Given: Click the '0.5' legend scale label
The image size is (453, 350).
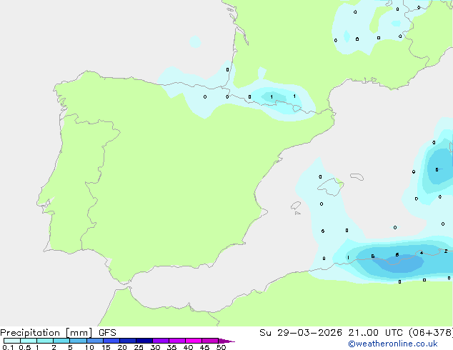Looking at the screenshot, I should pyautogui.click(x=24, y=347).
